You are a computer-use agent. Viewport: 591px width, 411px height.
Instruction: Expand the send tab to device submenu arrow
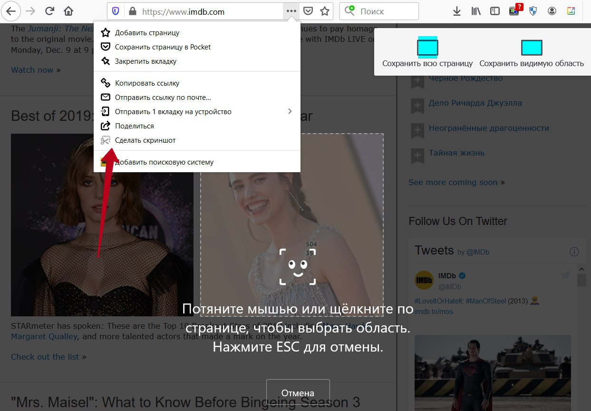[x=290, y=111]
